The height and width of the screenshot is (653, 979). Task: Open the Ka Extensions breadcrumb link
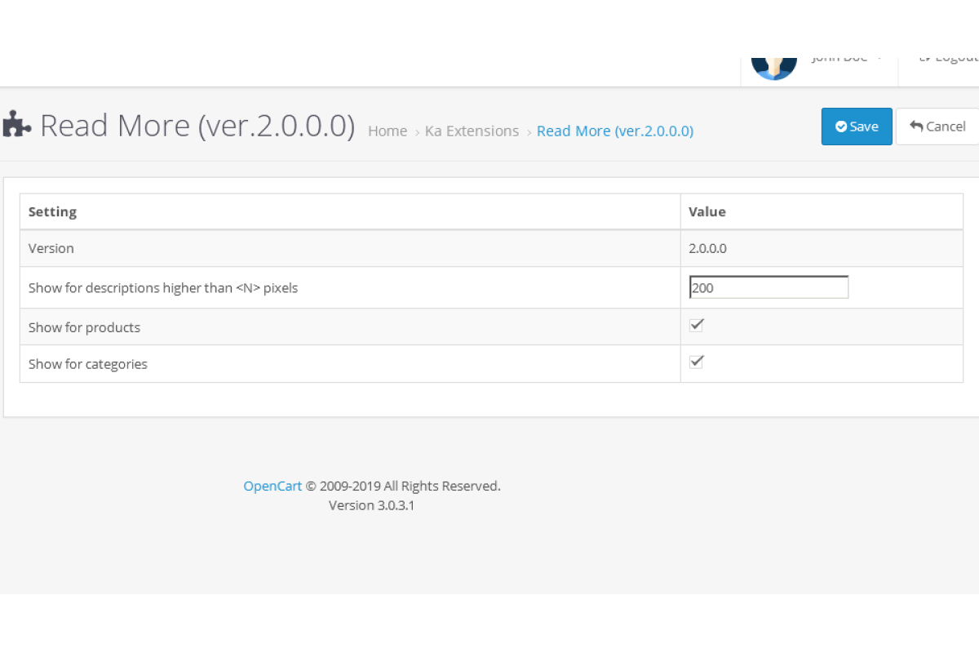472,131
